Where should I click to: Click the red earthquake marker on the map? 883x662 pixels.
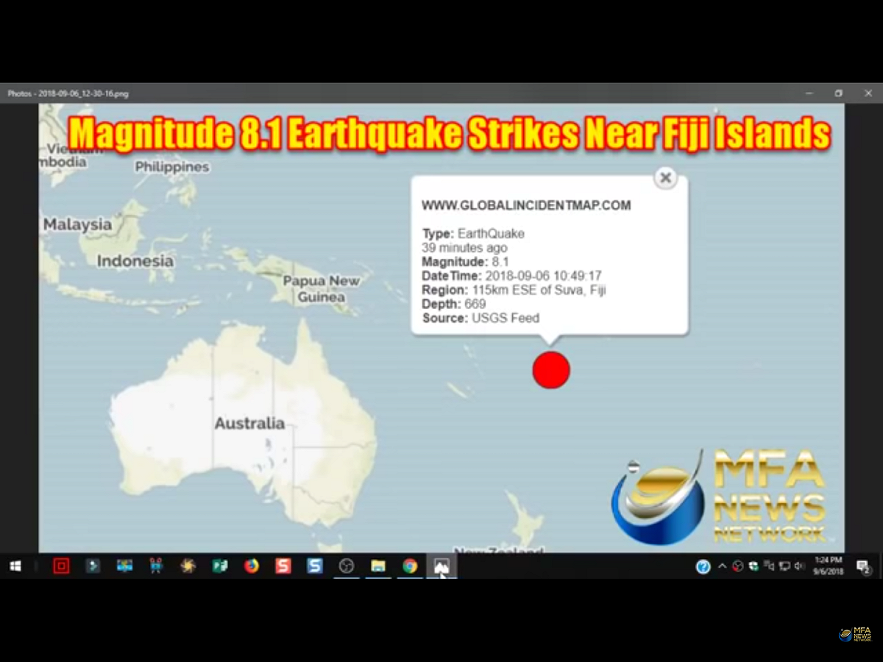(551, 369)
